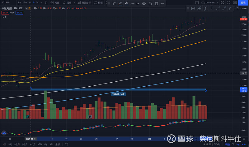Image resolution: width=249 pixels, height=147 pixels.
Task: Set range to 1天
Action: click(4, 144)
